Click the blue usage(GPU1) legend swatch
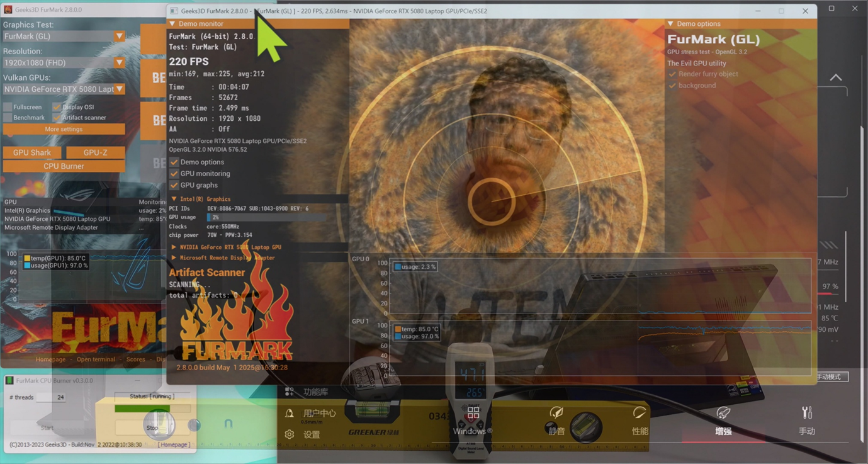Image resolution: width=868 pixels, height=464 pixels. tap(27, 266)
